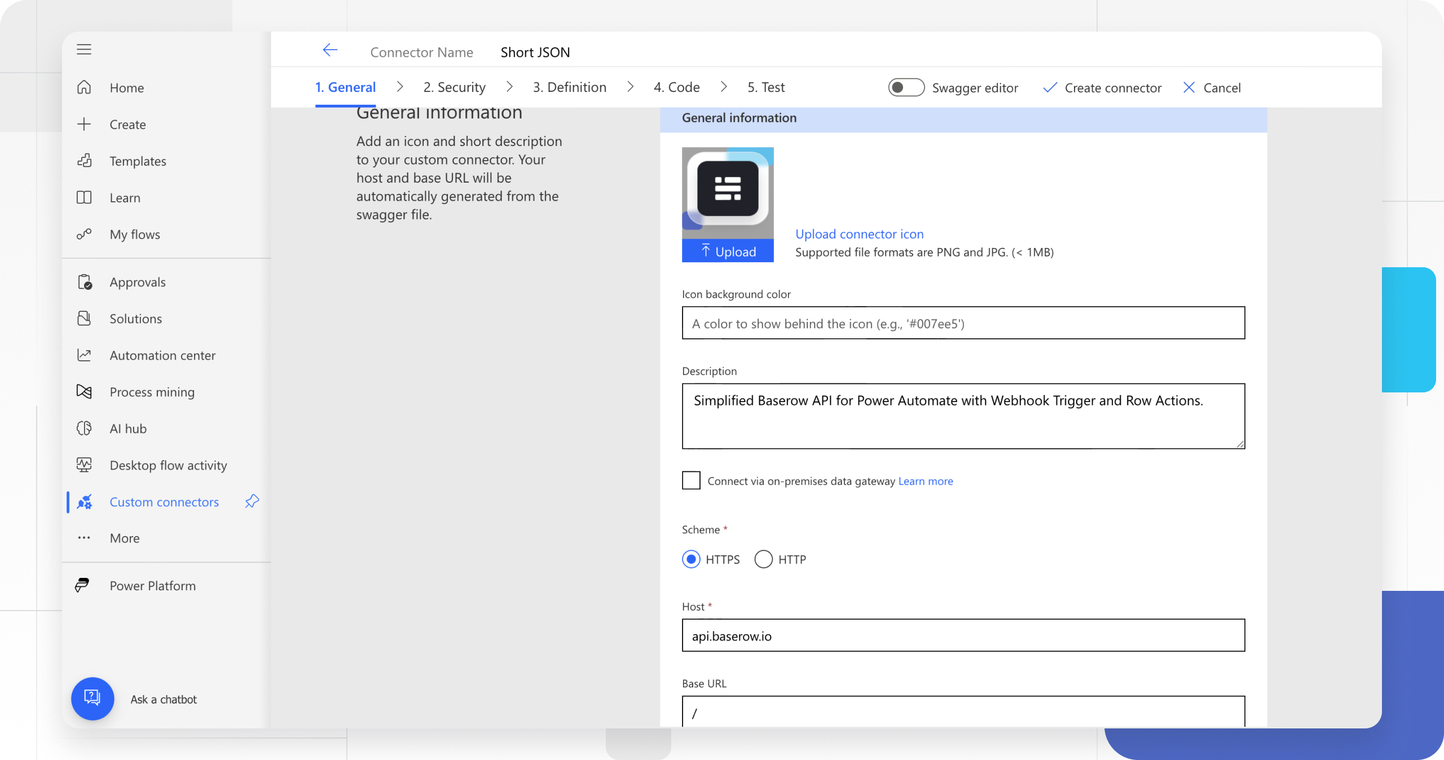
Task: Click the hamburger menu icon
Action: coord(84,50)
